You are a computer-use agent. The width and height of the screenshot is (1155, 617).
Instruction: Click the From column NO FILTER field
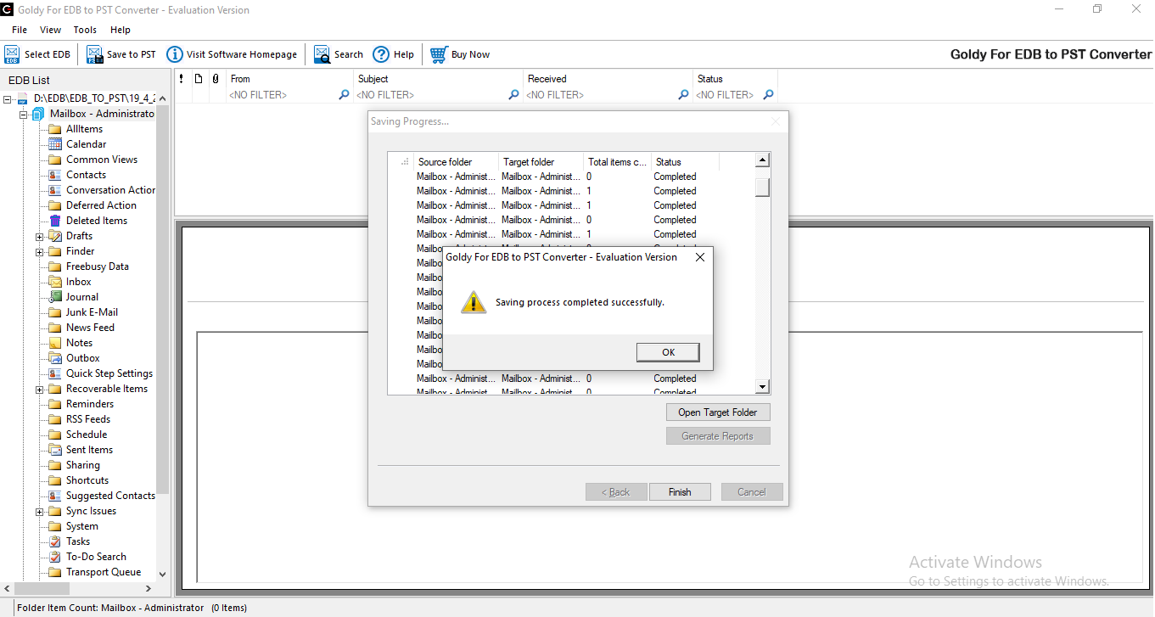[283, 95]
